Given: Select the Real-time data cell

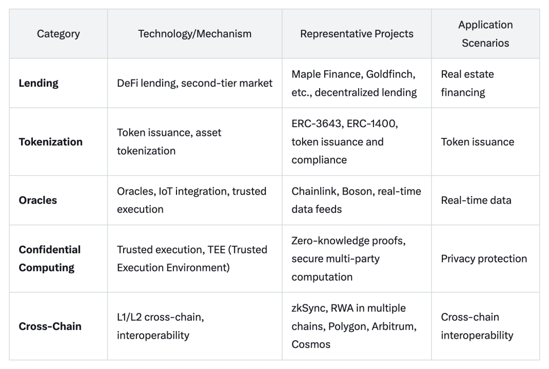Looking at the screenshot, I should click(x=476, y=200).
